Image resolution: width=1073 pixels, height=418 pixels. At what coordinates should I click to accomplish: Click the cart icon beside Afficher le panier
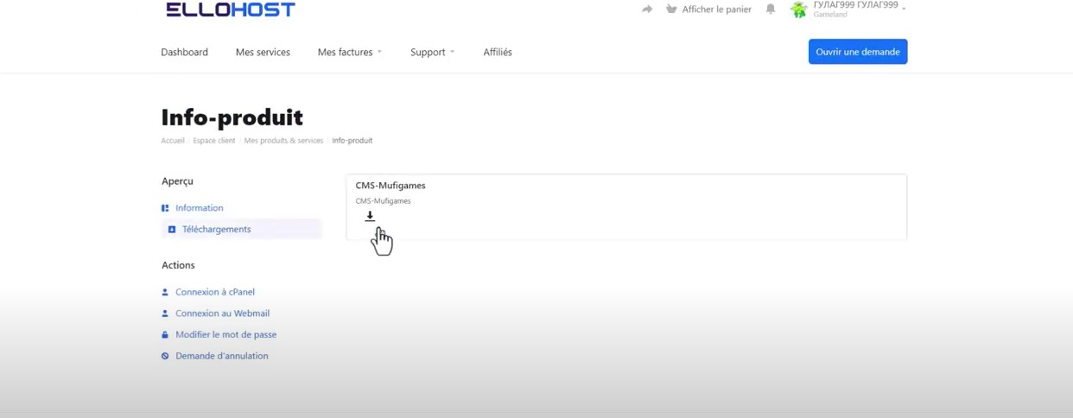coord(671,9)
